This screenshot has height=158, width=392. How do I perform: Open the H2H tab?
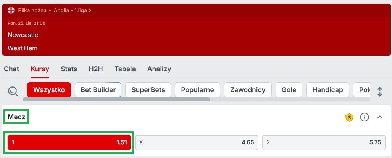(x=96, y=69)
